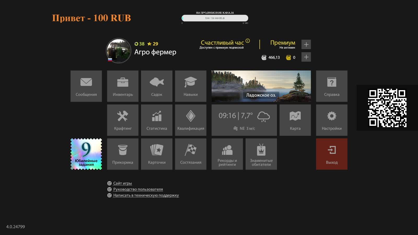418x235 pixels.
Task: Open the Состязания competitions tile
Action: 191,154
